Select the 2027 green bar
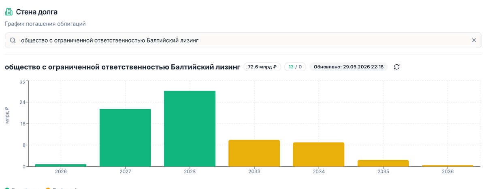This screenshot has height=189, width=486. 125,138
